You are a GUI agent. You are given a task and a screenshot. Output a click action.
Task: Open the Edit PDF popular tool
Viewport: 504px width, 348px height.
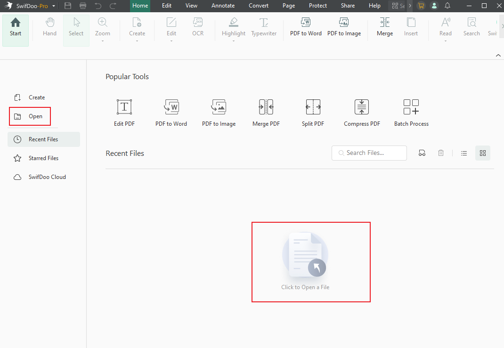pos(124,112)
